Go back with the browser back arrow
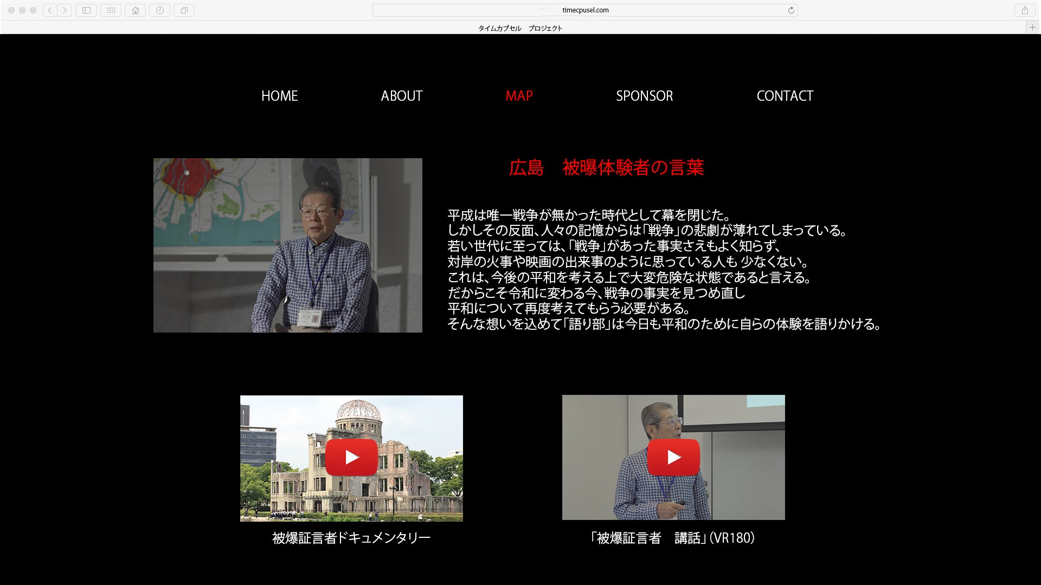Viewport: 1041px width, 585px height. [50, 10]
